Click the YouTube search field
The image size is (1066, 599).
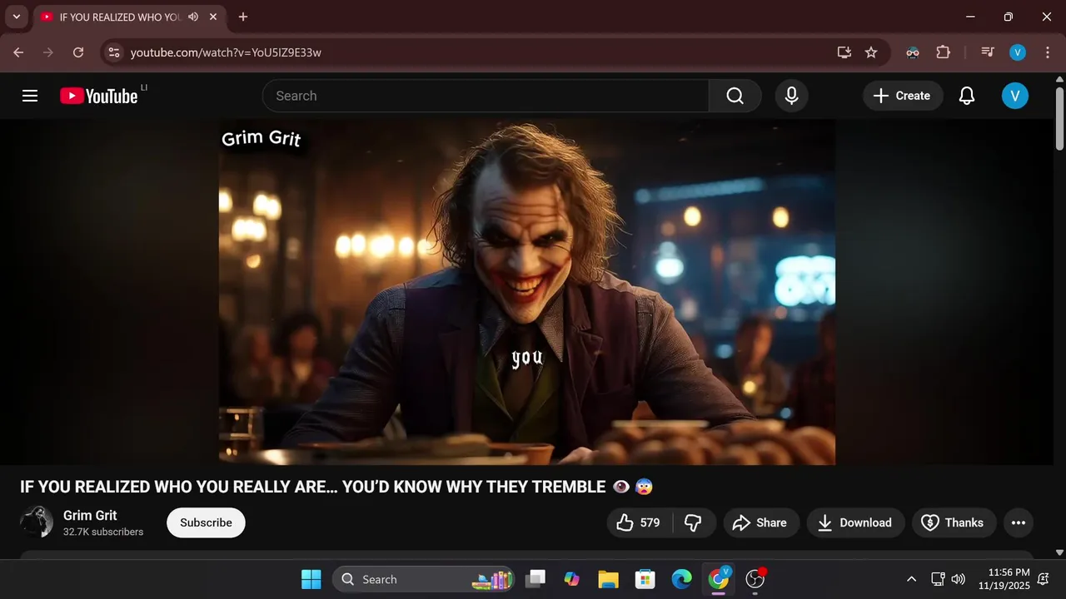tap(486, 96)
